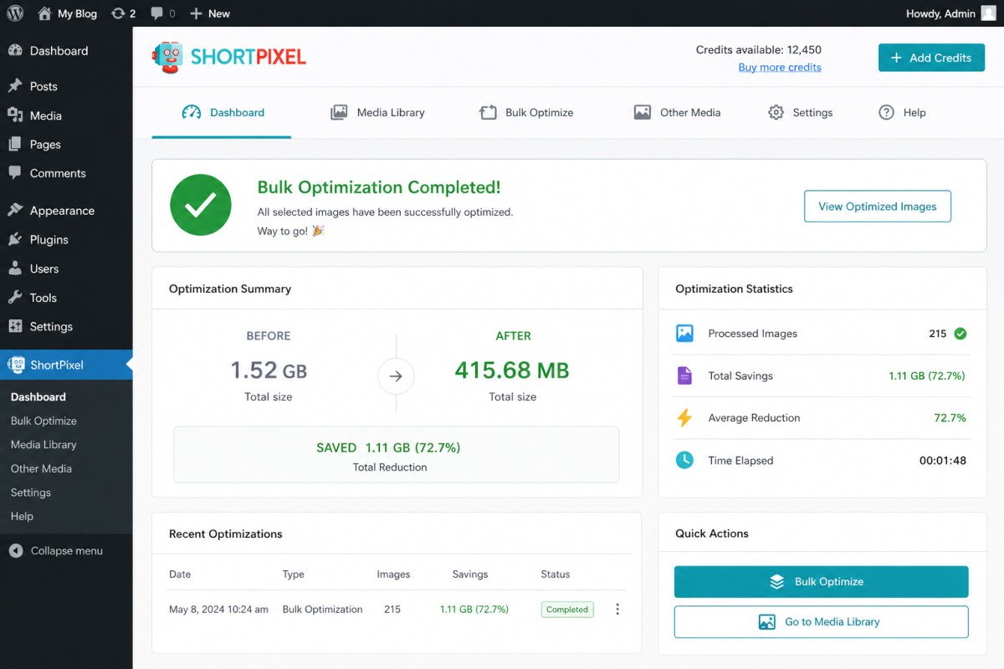Viewport: 1004px width, 669px height.
Task: Switch to the Other Media tab
Action: pyautogui.click(x=678, y=112)
